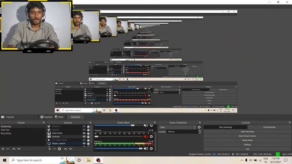Viewport: 292px width, 164px height.
Task: Toggle the eye icon of the Browser source
Action: pos(84,130)
